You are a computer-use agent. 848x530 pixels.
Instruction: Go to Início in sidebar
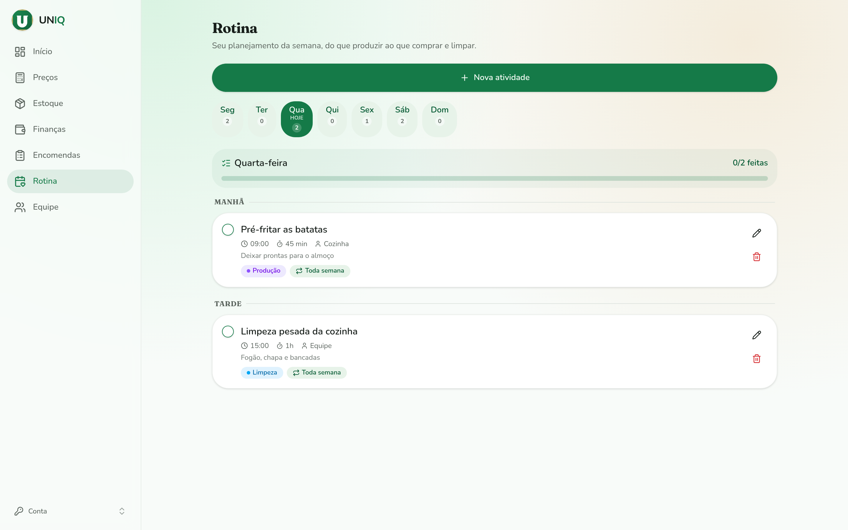(x=70, y=52)
